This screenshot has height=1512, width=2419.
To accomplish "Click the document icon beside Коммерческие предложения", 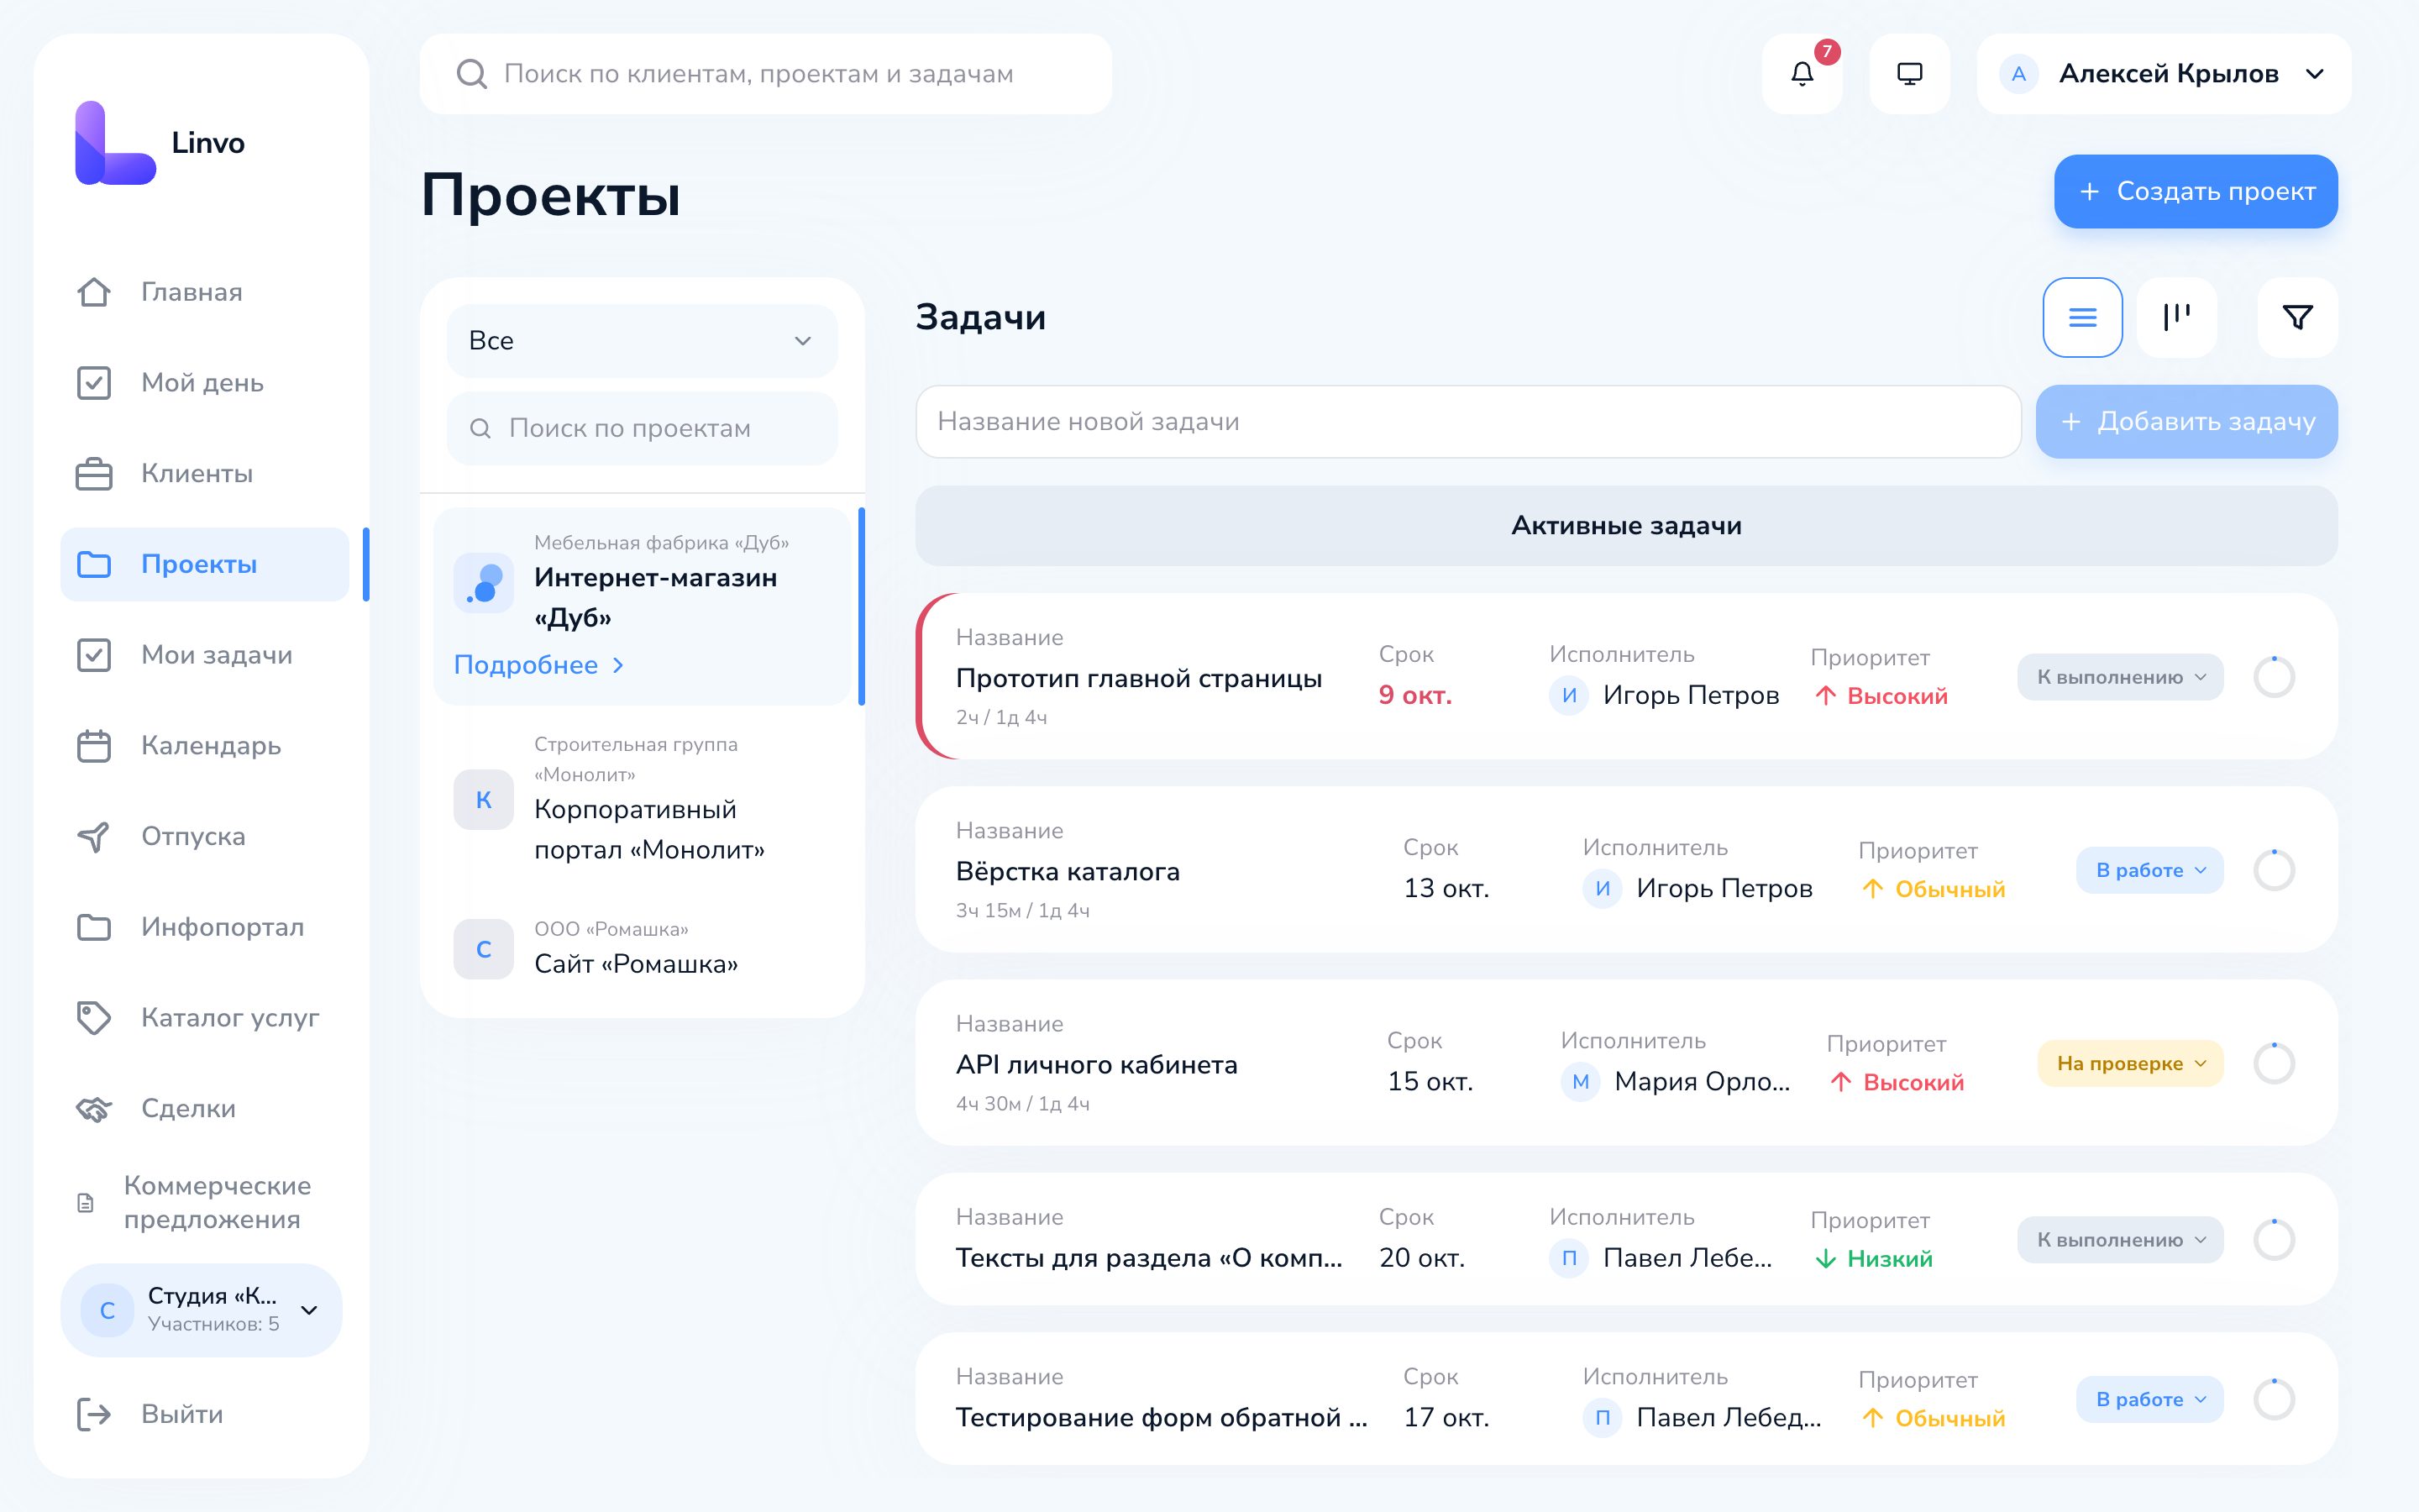I will coord(86,1203).
